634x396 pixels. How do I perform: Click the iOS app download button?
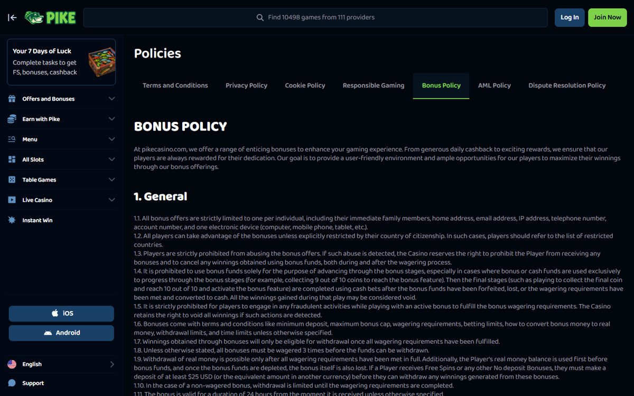click(x=61, y=313)
